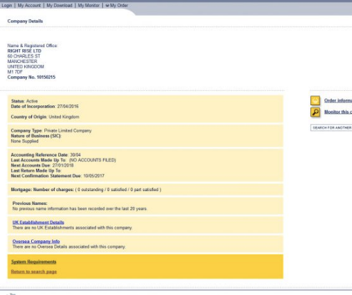The width and height of the screenshot is (352, 295).
Task: Open Oversea Company Info link
Action: (x=36, y=242)
